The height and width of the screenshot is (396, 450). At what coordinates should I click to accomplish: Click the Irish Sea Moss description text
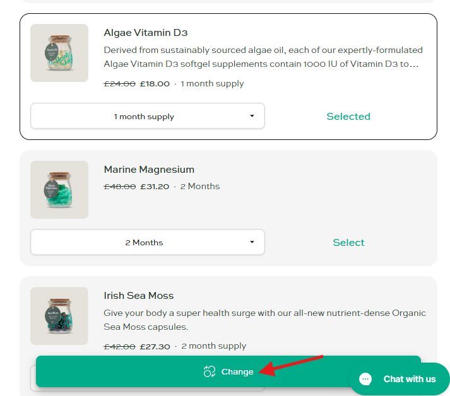[x=264, y=320]
